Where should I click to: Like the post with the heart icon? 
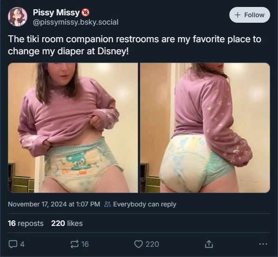point(138,244)
